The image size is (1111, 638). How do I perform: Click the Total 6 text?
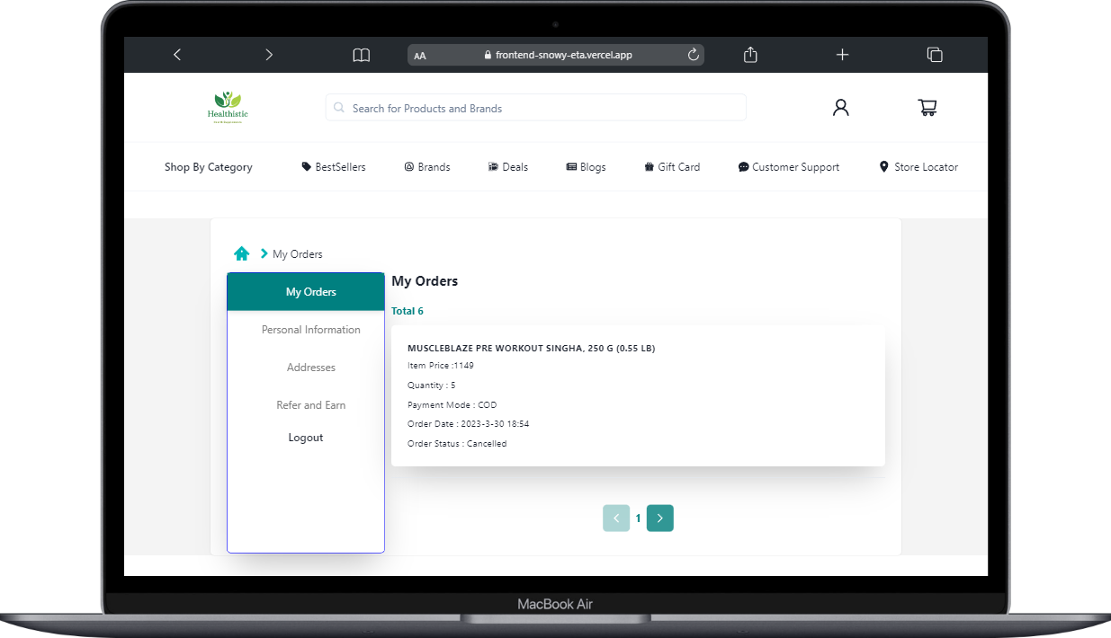pos(408,311)
